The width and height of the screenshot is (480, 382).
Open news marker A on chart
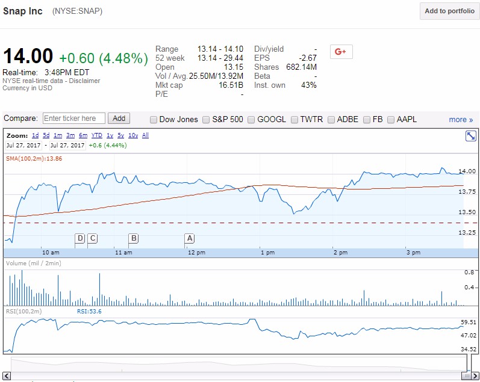coord(190,238)
